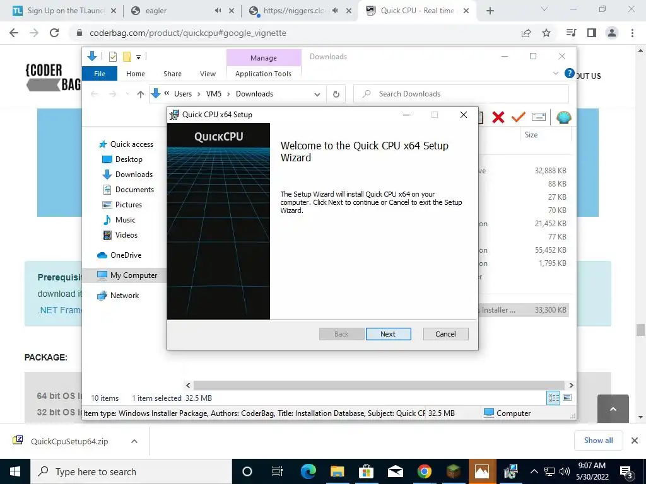Click the New folder quick access icon
The height and width of the screenshot is (484, 646).
(x=127, y=56)
